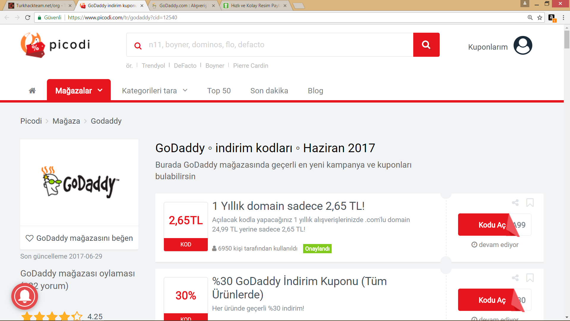Click the 'Son güncelleme 2017-06-29' text
The height and width of the screenshot is (321, 570).
61,256
